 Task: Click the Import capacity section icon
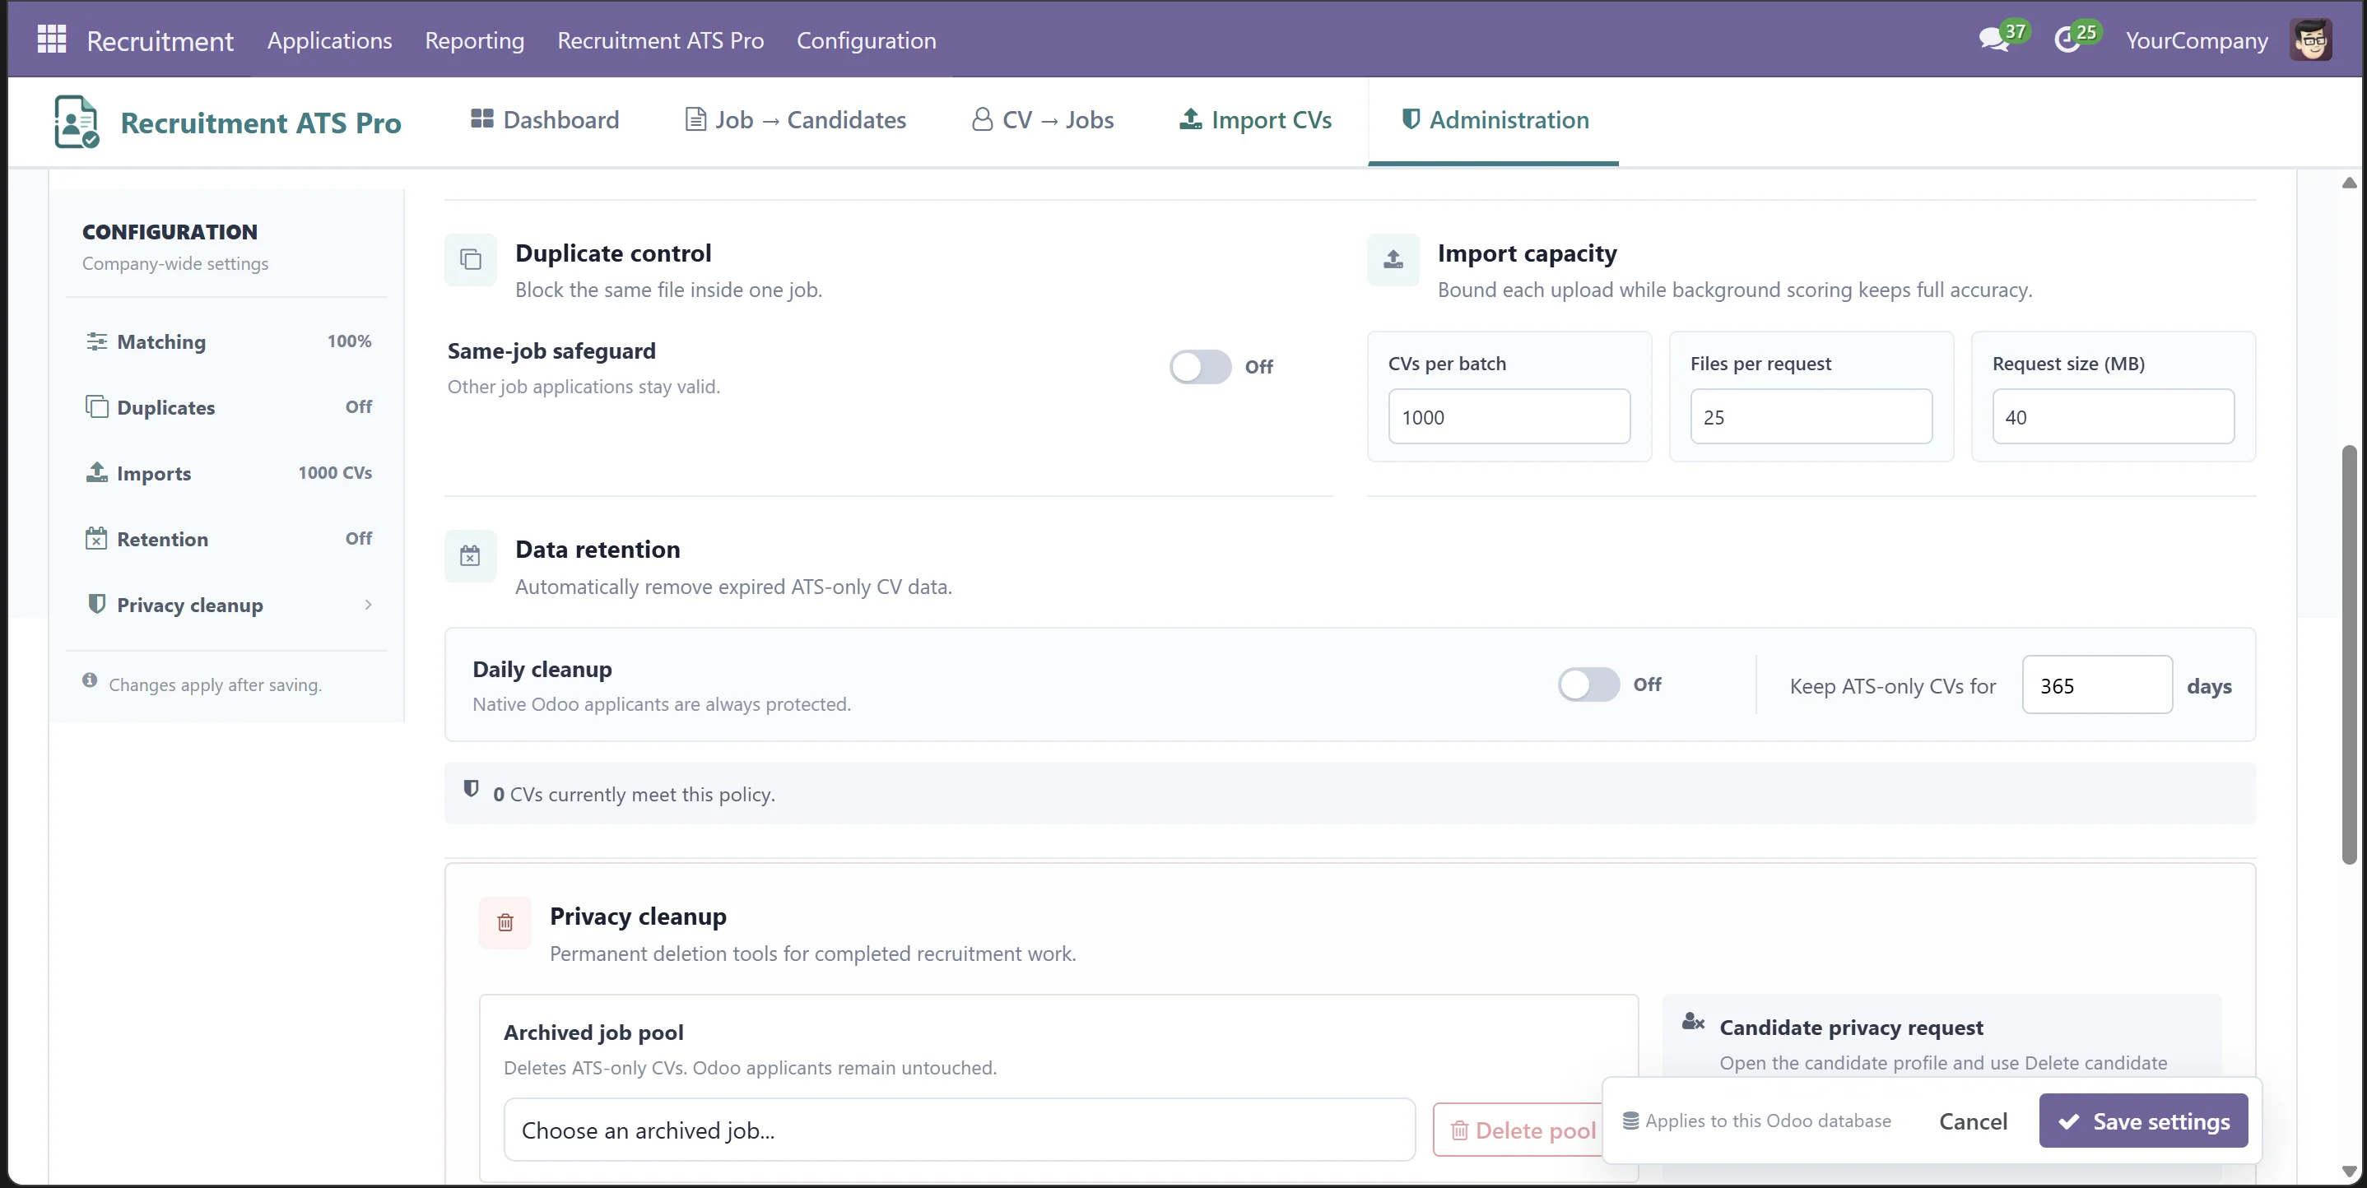(1393, 260)
